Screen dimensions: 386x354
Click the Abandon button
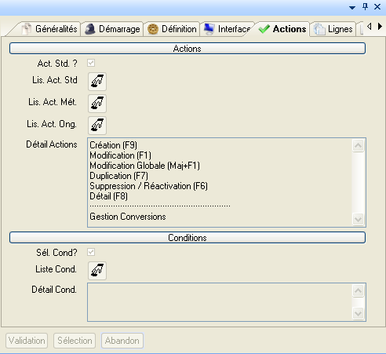click(x=122, y=341)
